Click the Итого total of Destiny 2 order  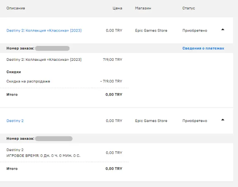pos(114,169)
